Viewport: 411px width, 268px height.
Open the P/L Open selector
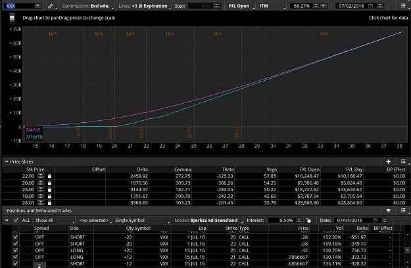pos(239,6)
